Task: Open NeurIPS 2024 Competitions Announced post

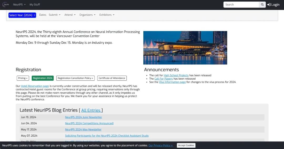Action: click(89, 123)
